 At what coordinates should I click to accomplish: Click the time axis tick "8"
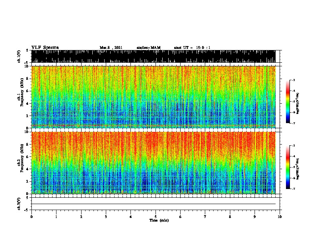pos(230,217)
